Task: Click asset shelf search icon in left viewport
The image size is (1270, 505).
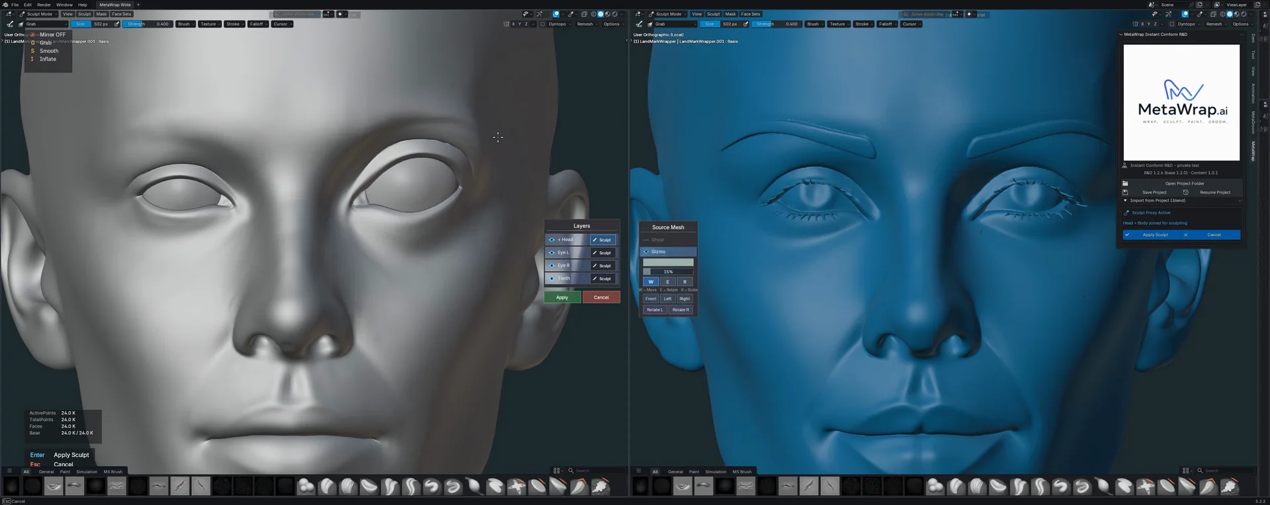Action: click(571, 471)
